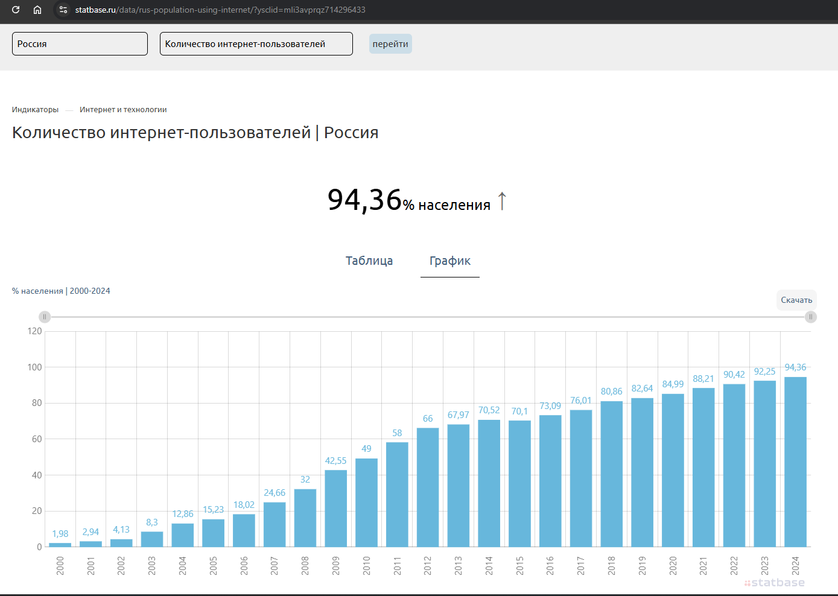Image resolution: width=838 pixels, height=596 pixels.
Task: Click the browser address bar URL
Action: click(x=220, y=10)
